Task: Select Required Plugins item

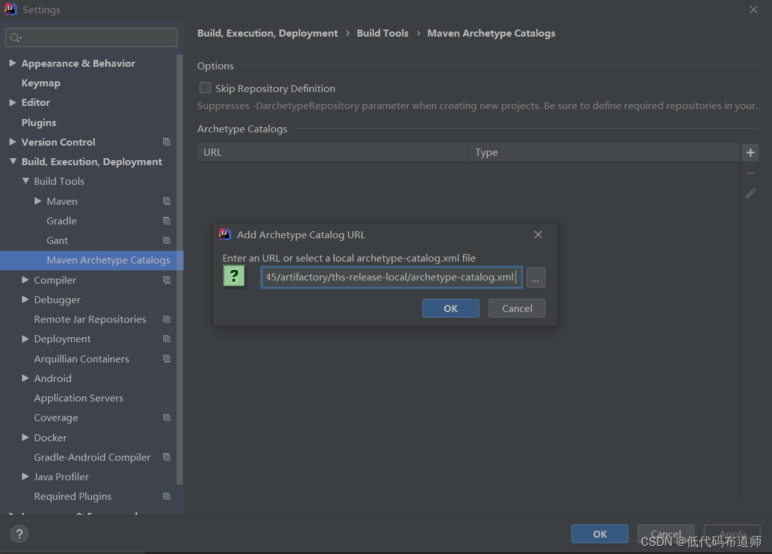Action: (x=72, y=496)
